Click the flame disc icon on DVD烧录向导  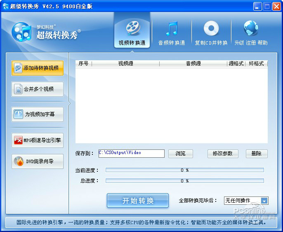click(x=19, y=161)
